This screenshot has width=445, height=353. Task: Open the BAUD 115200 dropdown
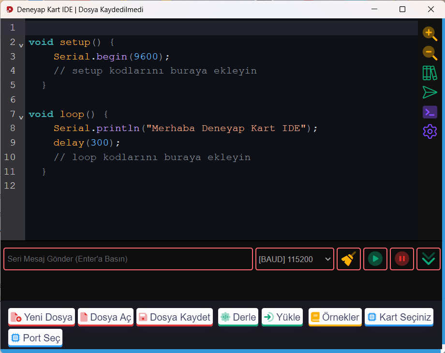[295, 259]
